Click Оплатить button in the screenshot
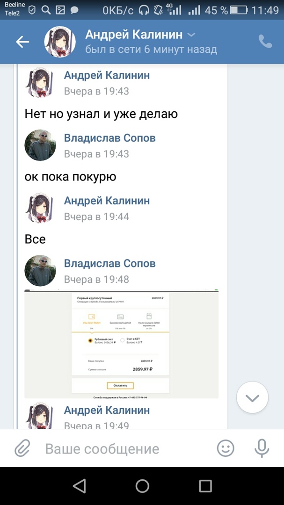This screenshot has height=505, width=284. pyautogui.click(x=120, y=385)
